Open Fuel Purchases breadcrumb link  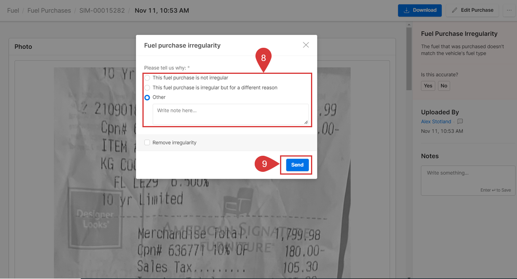point(49,10)
